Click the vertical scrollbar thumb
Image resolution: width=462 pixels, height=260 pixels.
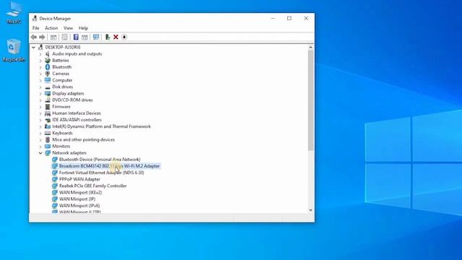coord(310,100)
